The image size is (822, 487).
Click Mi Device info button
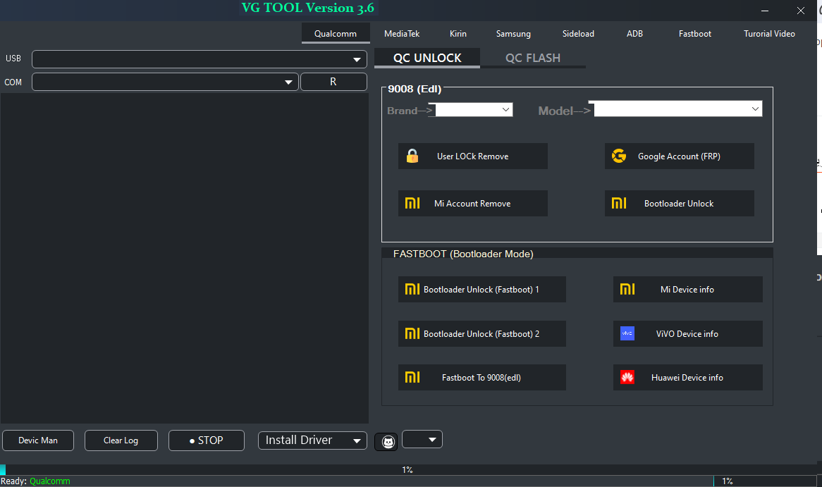coord(688,290)
